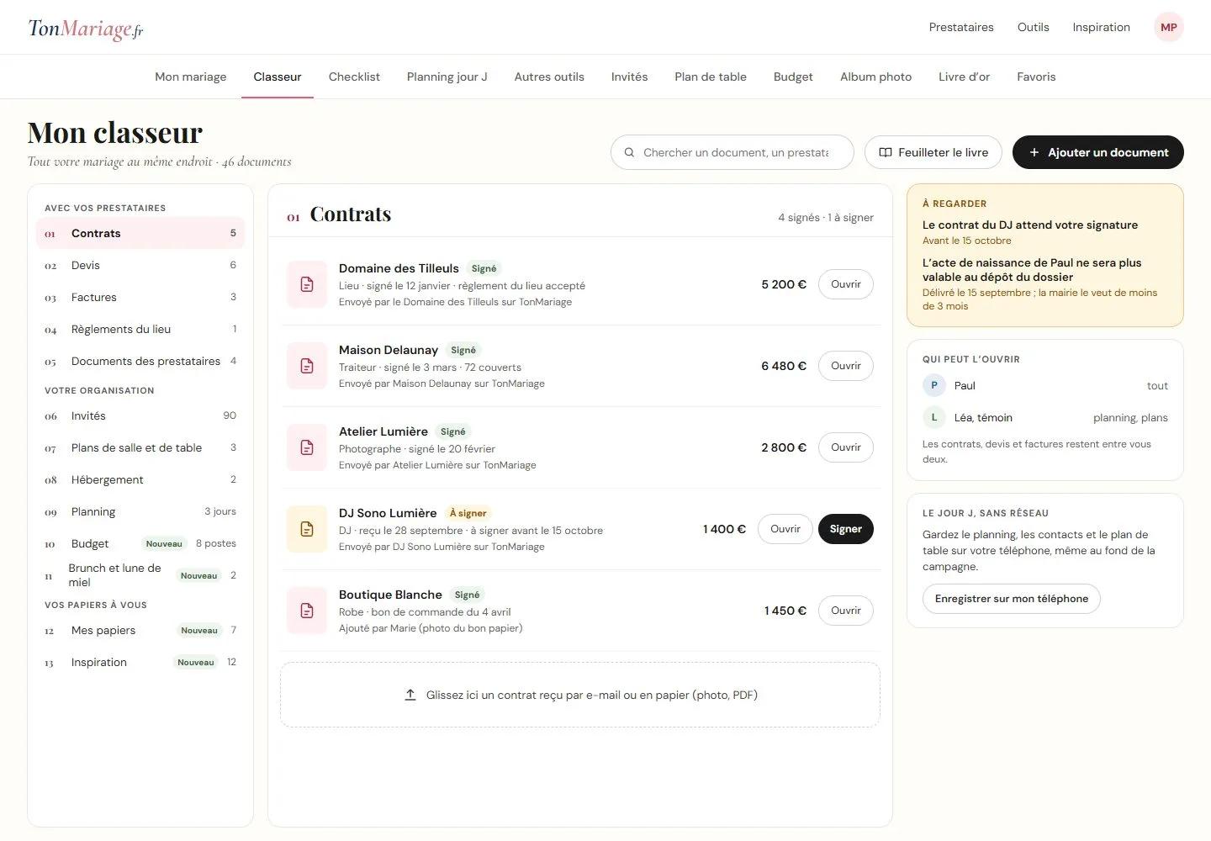Click the yellow DJ Sono Lumière document icon
The width and height of the screenshot is (1211, 841).
pos(307,529)
